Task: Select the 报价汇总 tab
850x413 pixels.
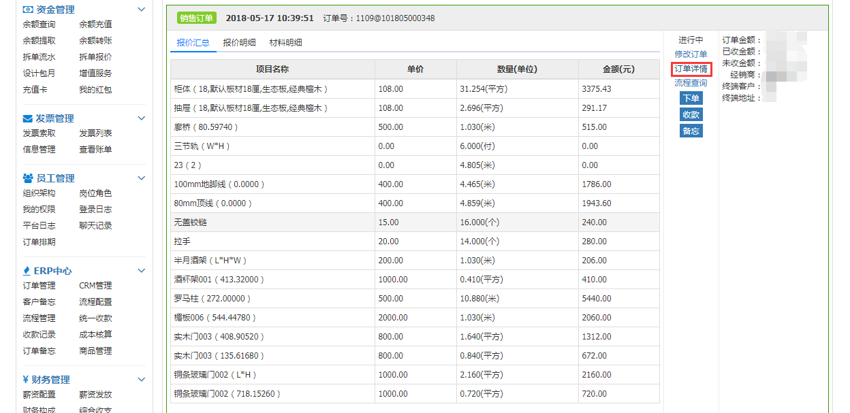Action: (x=193, y=43)
